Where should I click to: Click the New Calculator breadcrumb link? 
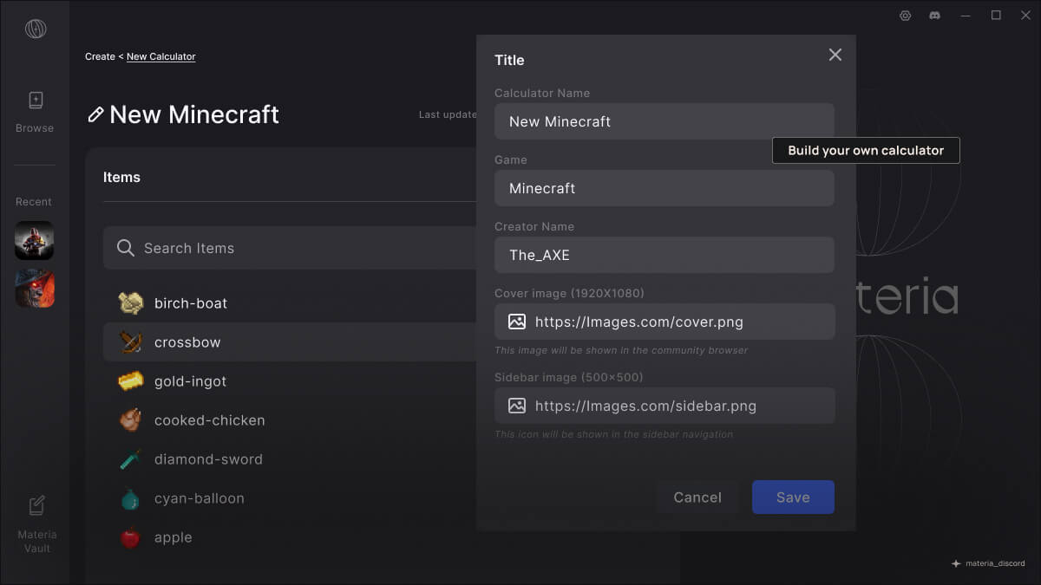(x=160, y=57)
